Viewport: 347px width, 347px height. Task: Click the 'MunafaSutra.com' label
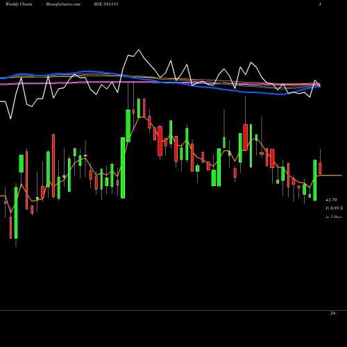pos(63,4)
